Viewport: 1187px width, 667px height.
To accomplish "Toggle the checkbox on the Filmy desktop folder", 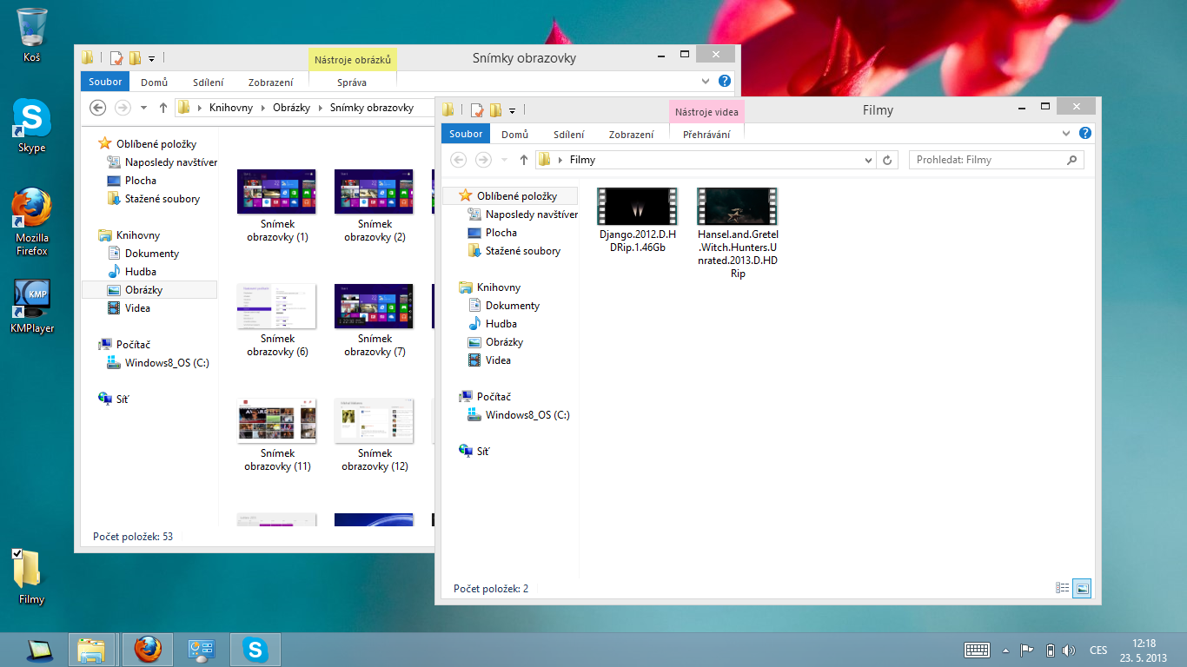I will [x=17, y=554].
